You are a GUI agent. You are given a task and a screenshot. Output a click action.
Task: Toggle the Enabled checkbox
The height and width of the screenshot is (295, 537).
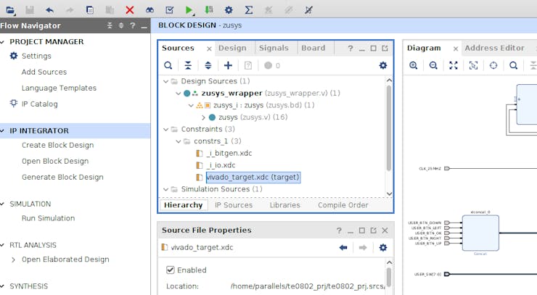pyautogui.click(x=171, y=270)
